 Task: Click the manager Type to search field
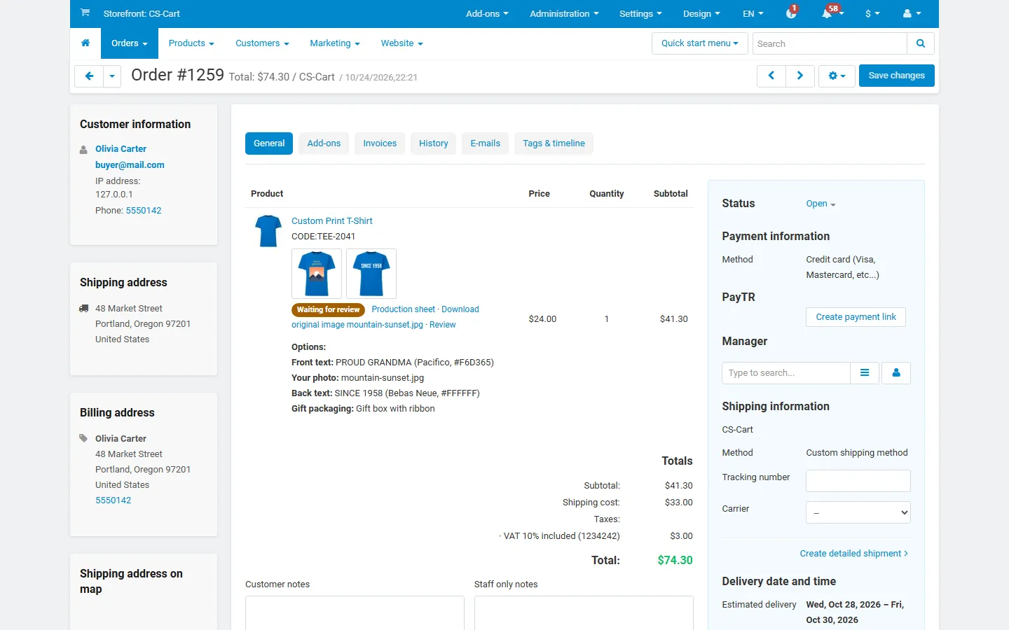pos(786,373)
